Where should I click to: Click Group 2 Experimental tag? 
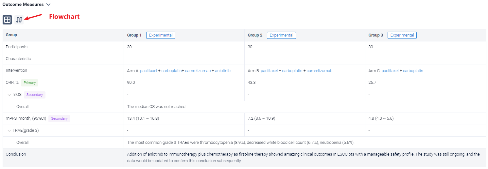(x=281, y=35)
